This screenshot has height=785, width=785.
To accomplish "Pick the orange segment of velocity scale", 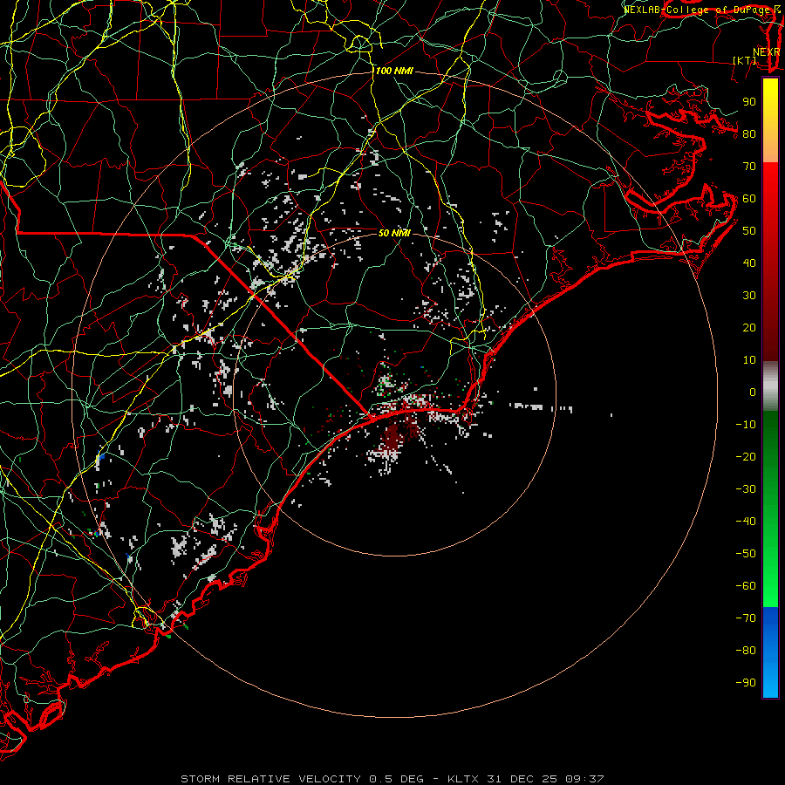I will pyautogui.click(x=770, y=148).
